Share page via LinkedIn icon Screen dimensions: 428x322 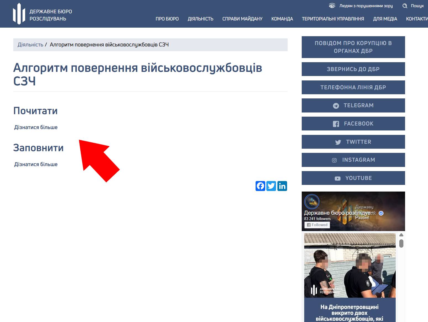[282, 186]
